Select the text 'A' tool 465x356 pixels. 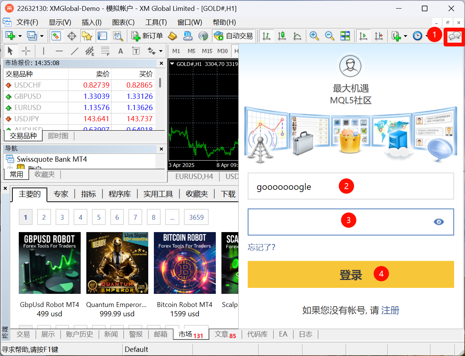(120, 51)
